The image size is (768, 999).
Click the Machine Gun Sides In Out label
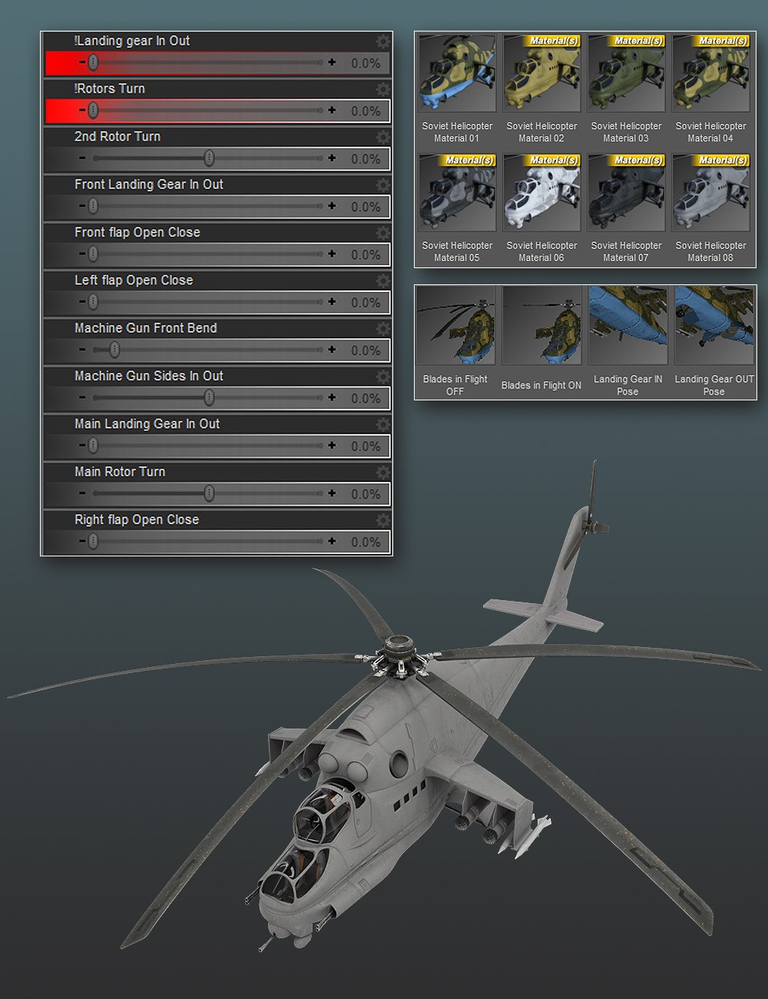coord(149,376)
